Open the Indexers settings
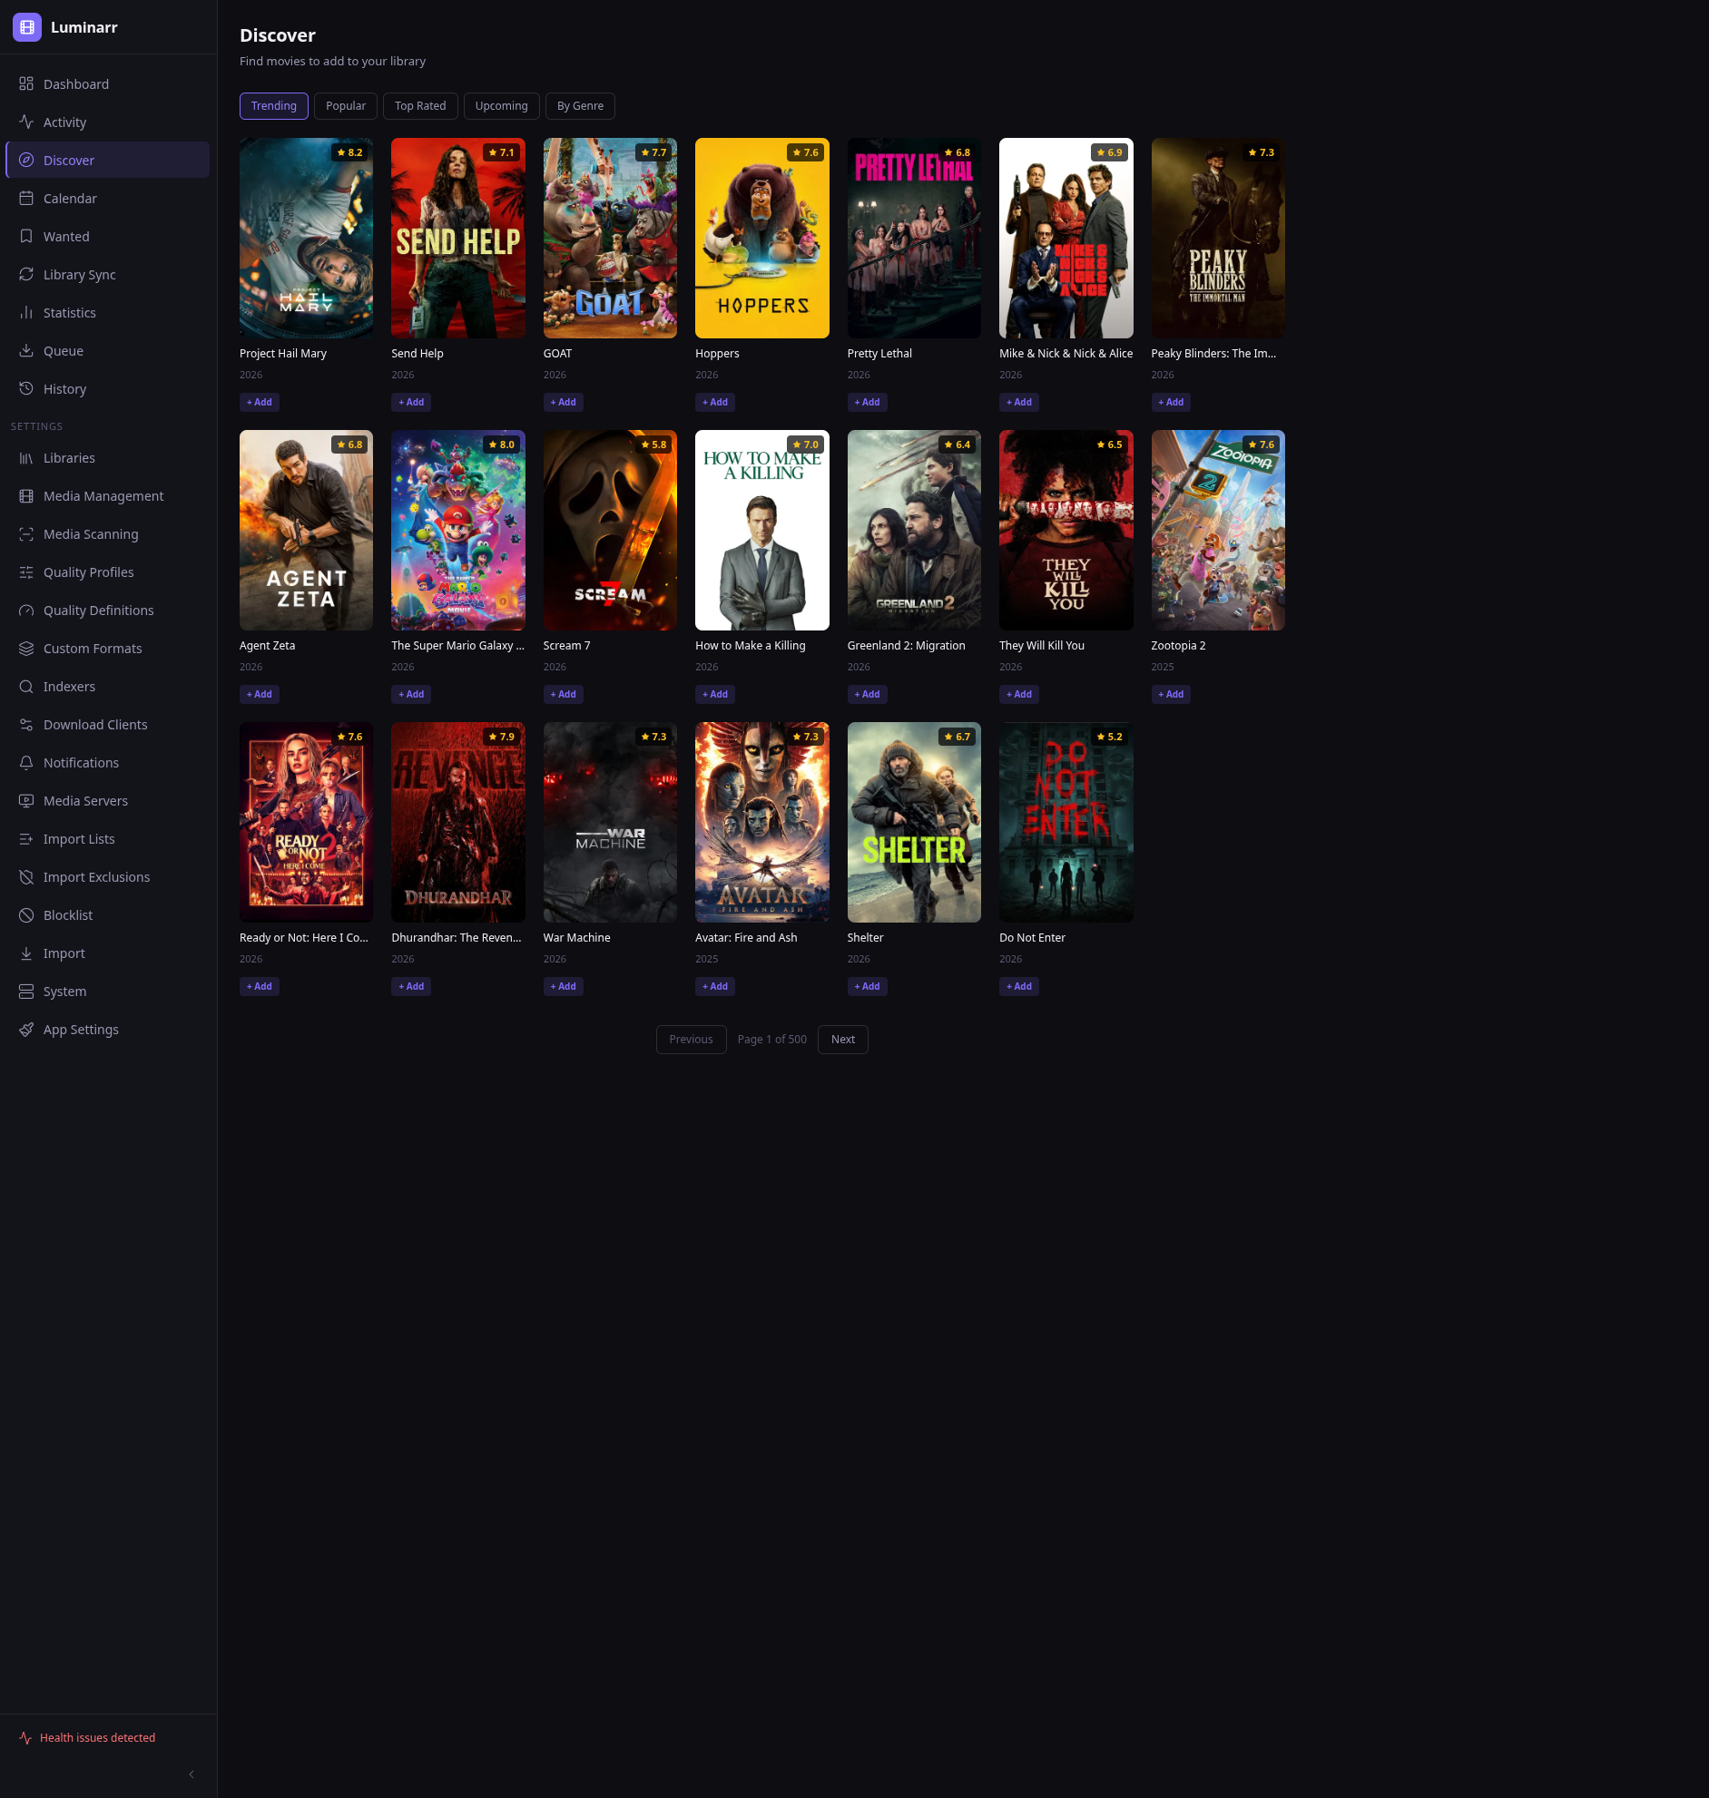Screen dimensions: 1709x1798 click(68, 687)
